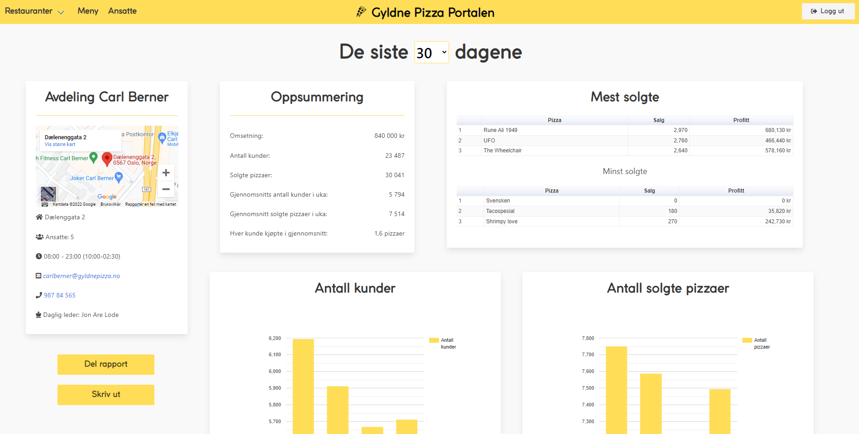Click Rapportér en feil med kartet
Image resolution: width=859 pixels, height=434 pixels.
[x=151, y=204]
